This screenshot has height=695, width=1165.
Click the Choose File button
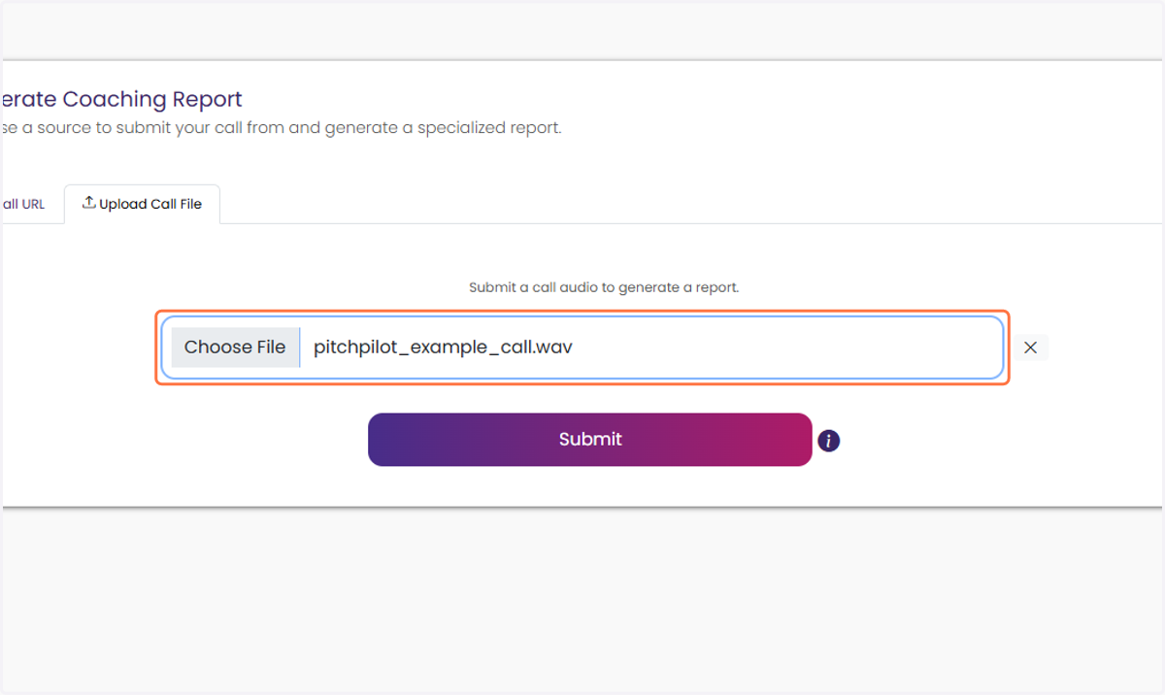pyautogui.click(x=235, y=347)
